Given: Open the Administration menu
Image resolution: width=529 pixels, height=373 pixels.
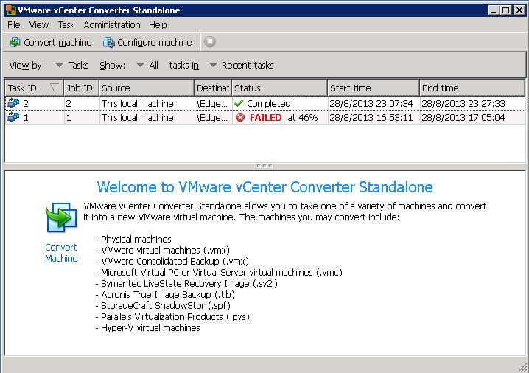Looking at the screenshot, I should point(112,25).
